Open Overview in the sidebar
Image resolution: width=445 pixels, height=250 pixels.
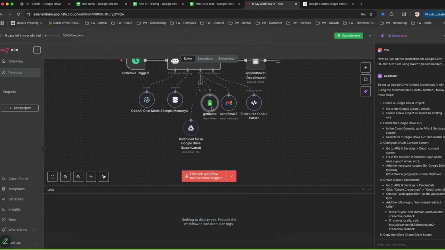pos(16,61)
